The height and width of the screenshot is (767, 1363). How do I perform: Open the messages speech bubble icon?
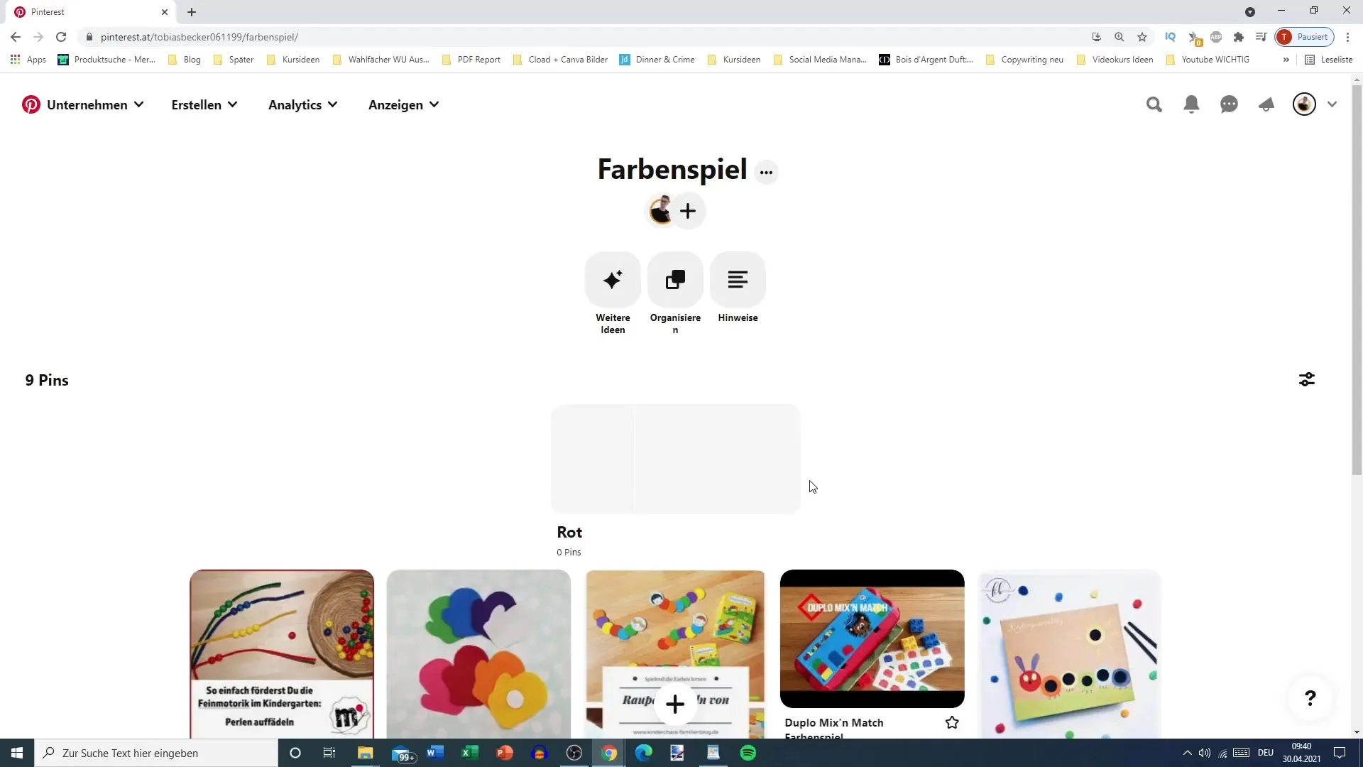coord(1229,105)
